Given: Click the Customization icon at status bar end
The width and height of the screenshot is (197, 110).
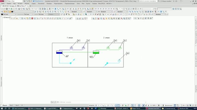Looking at the screenshot, I should [x=195, y=105].
